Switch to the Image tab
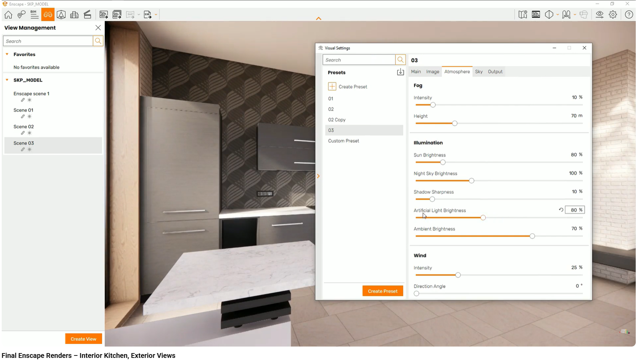Viewport: 636px width, 361px height. (432, 72)
